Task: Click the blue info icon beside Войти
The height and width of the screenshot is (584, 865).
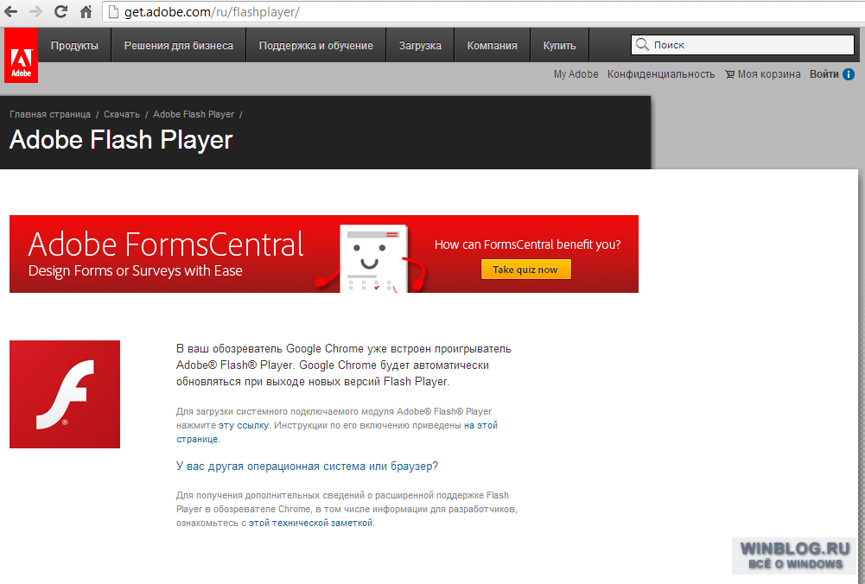Action: (849, 74)
